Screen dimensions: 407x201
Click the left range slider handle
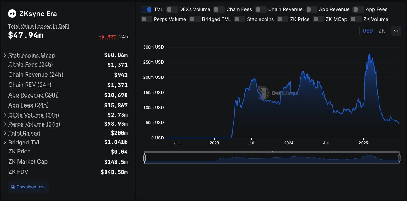click(x=145, y=158)
